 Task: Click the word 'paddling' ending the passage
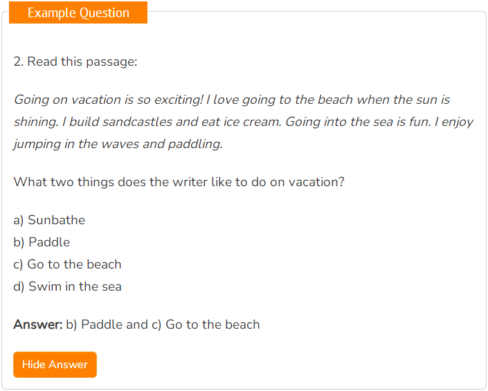point(195,145)
